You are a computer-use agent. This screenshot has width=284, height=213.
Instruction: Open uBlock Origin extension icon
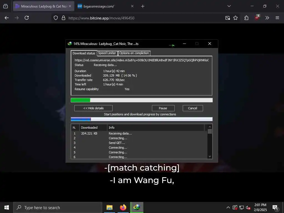(257, 17)
